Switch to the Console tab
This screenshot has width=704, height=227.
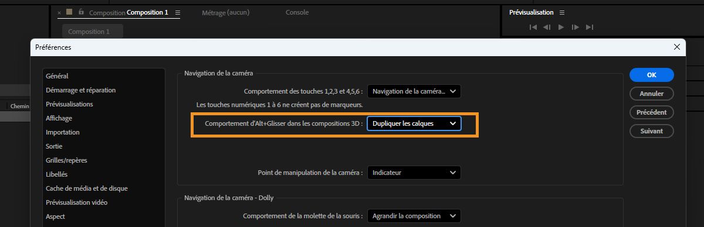(297, 12)
